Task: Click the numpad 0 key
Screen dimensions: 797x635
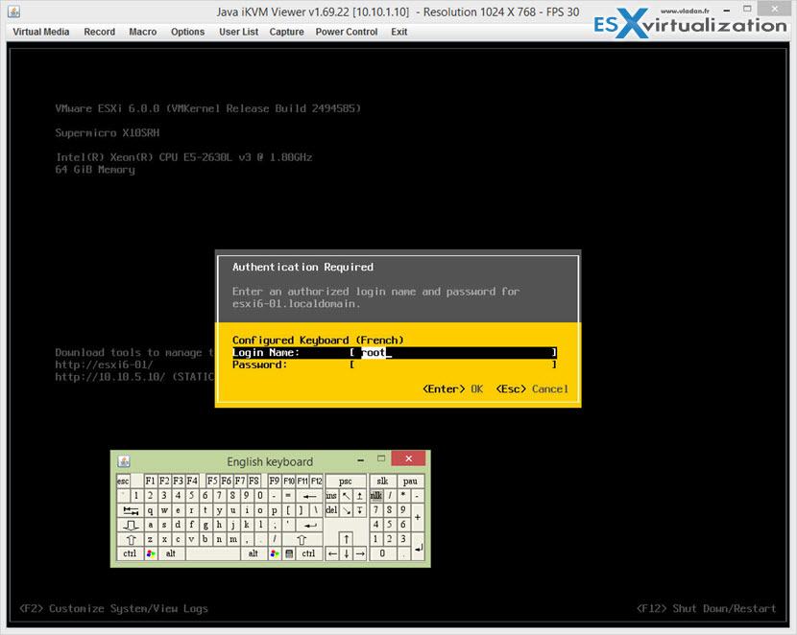Action: click(383, 553)
